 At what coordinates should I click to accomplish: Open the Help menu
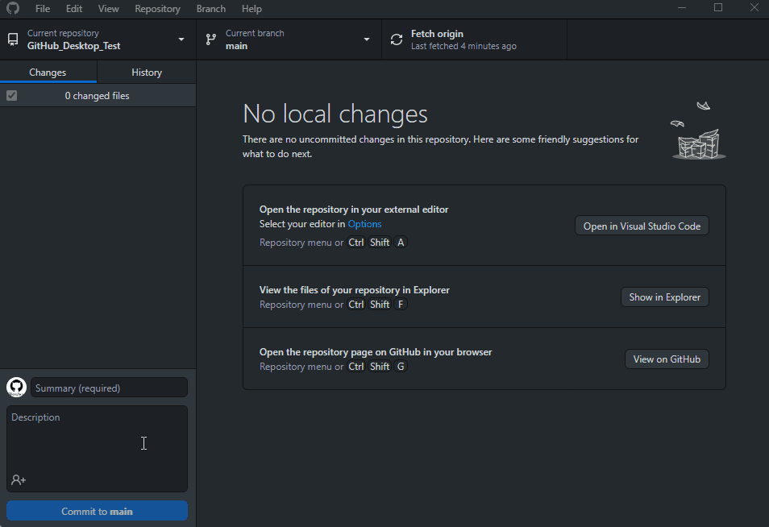point(251,9)
